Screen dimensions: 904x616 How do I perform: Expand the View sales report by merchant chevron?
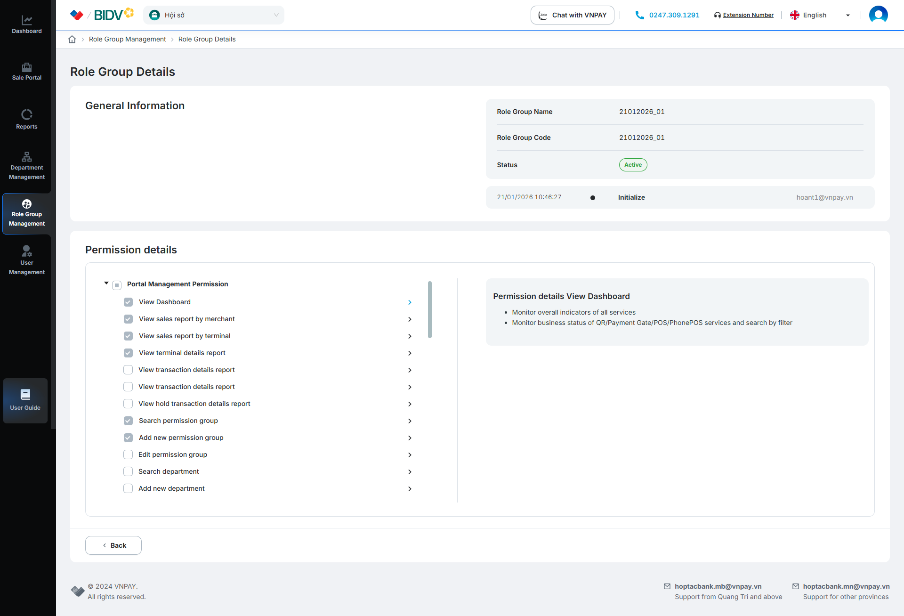pos(410,319)
